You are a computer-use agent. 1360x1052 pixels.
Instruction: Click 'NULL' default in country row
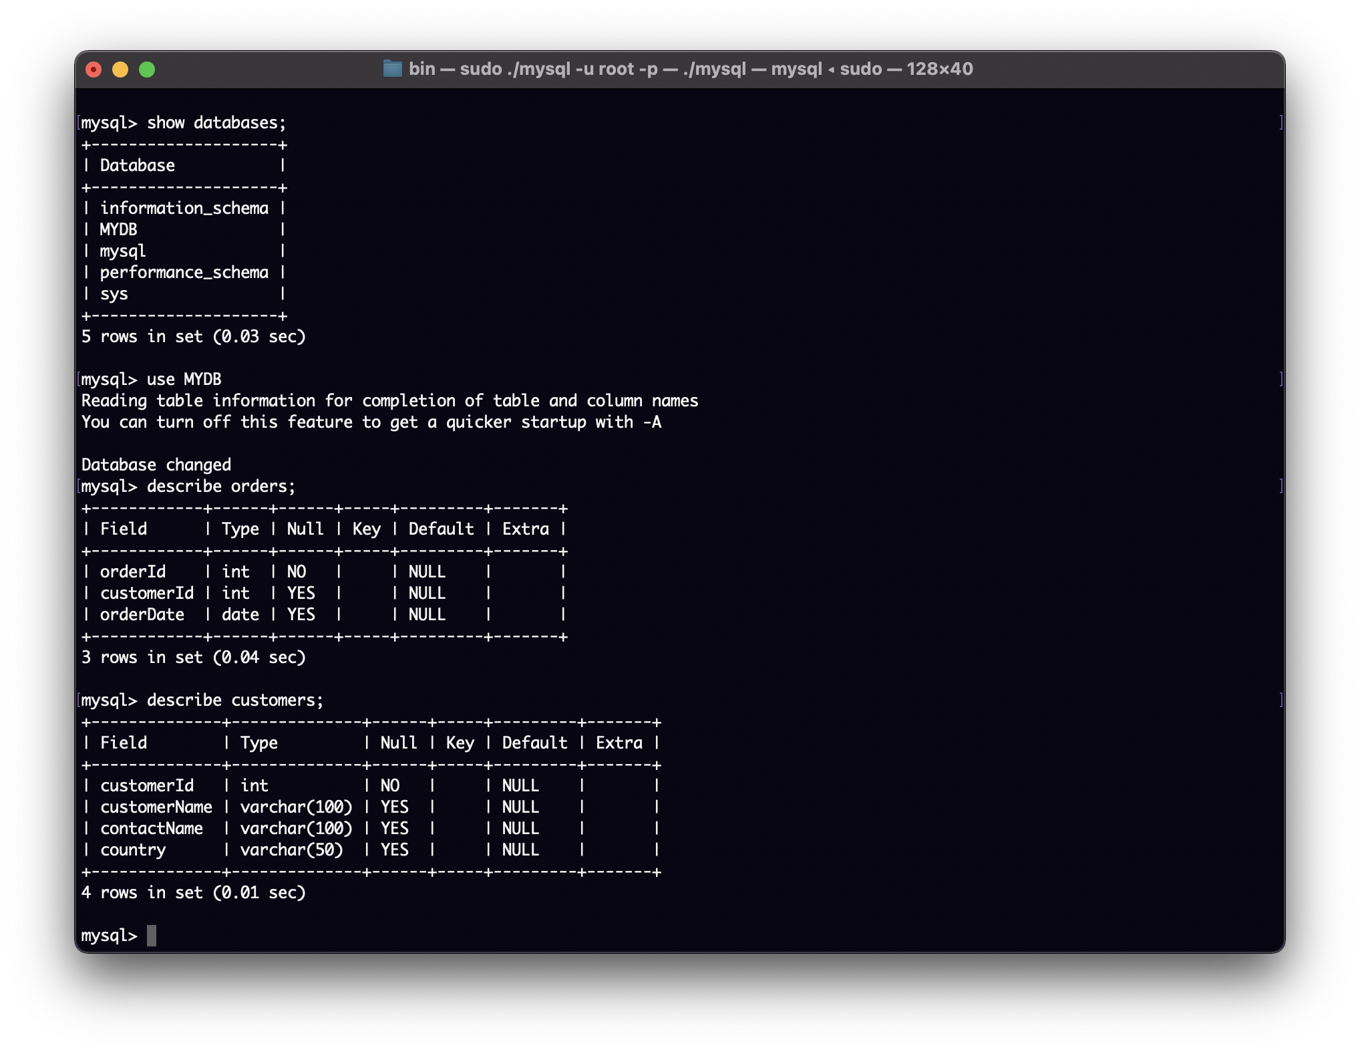521,850
